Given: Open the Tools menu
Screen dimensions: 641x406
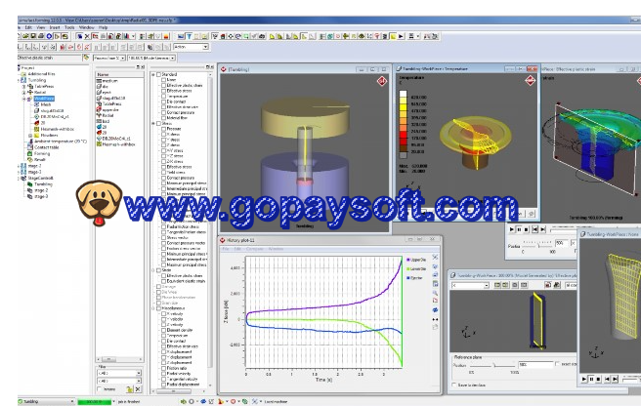Looking at the screenshot, I should (69, 27).
